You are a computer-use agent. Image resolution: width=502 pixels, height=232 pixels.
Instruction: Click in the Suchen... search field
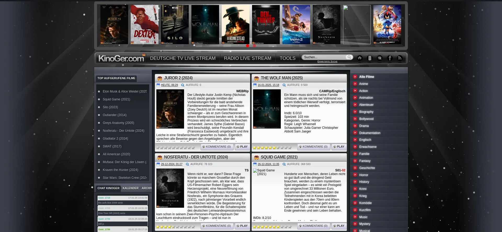click(x=324, y=57)
